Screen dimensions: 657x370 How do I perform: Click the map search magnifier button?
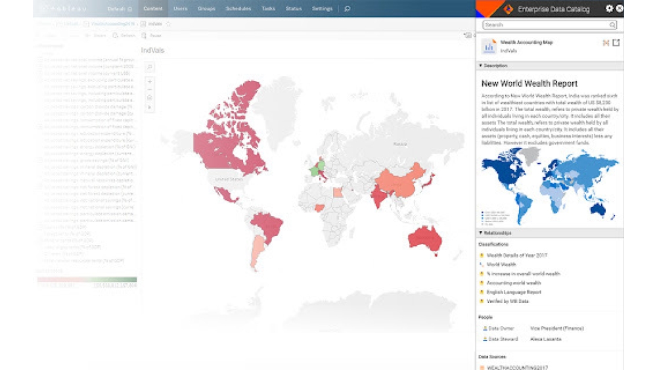click(150, 67)
